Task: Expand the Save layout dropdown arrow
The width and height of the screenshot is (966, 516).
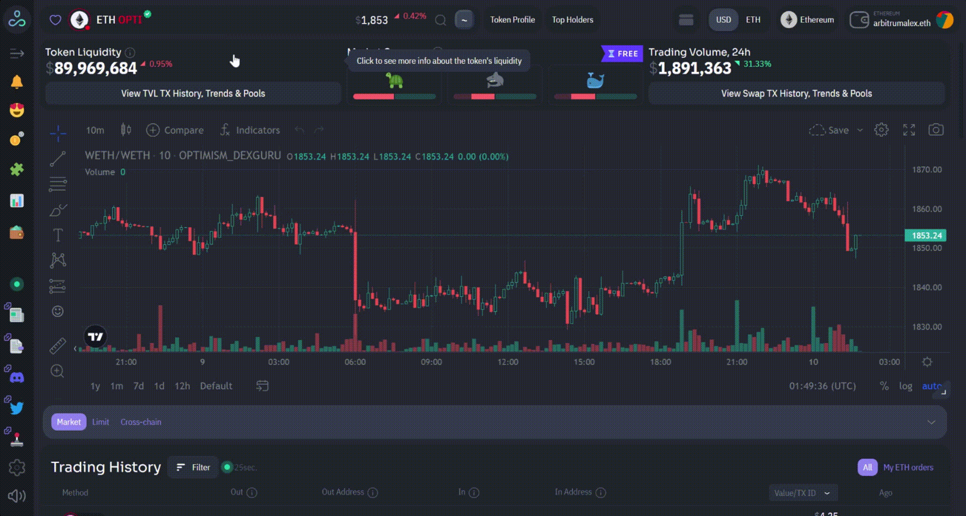Action: (860, 130)
